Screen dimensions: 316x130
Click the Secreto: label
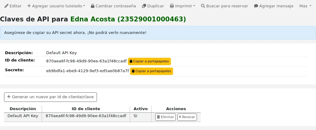14,70
